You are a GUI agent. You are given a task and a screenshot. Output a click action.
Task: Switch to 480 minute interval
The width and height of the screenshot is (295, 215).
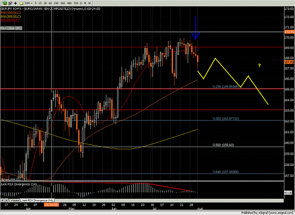(69, 3)
